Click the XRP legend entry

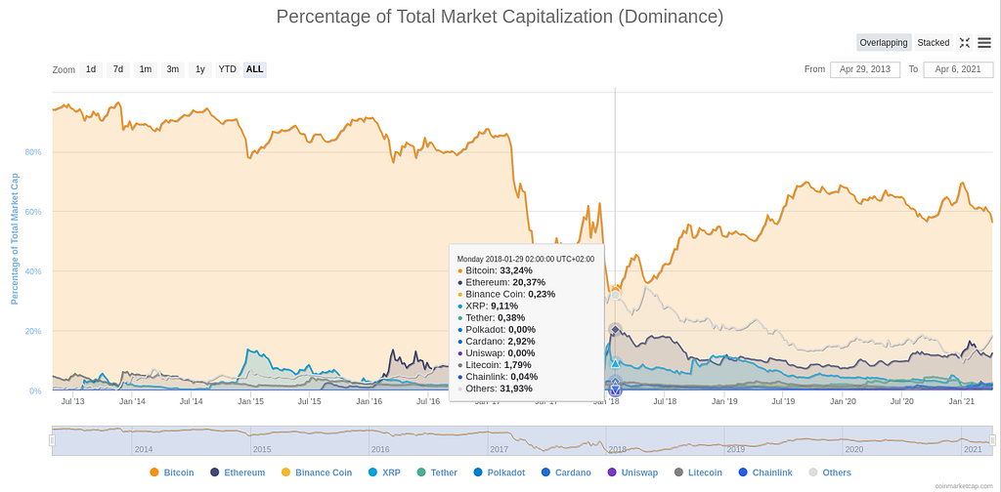click(384, 472)
